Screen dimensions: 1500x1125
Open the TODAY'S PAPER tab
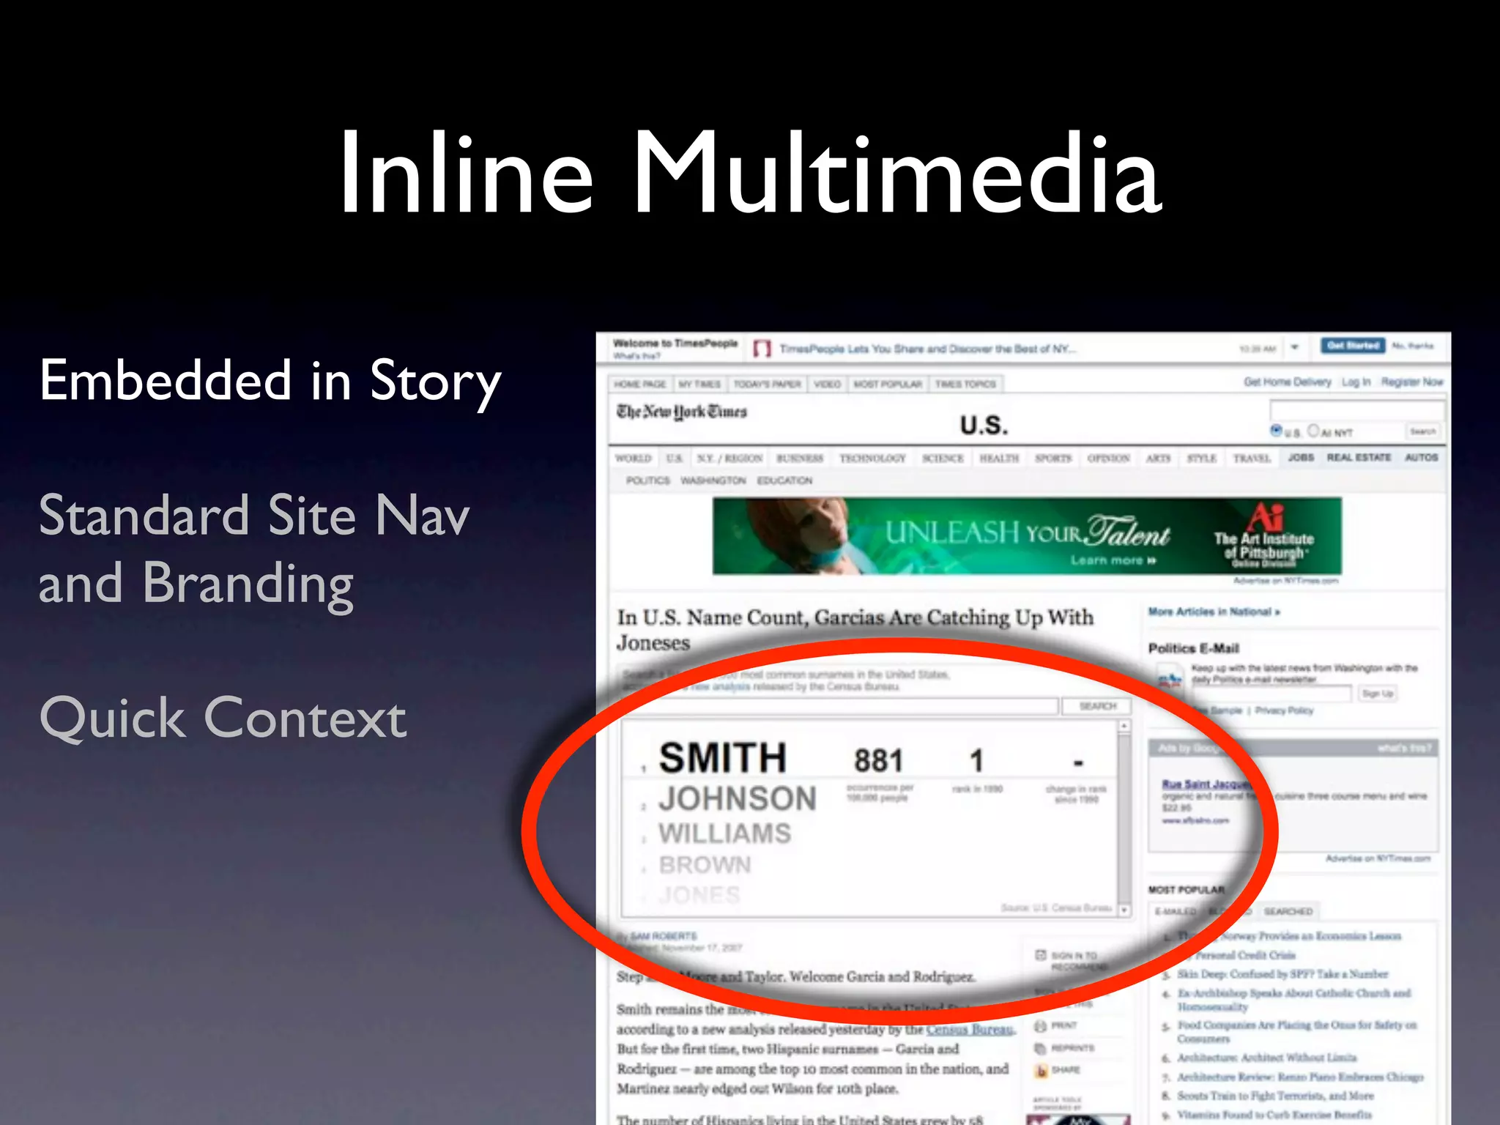pos(768,384)
